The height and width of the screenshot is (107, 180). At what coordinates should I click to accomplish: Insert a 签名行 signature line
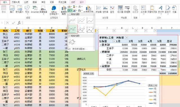(168, 10)
